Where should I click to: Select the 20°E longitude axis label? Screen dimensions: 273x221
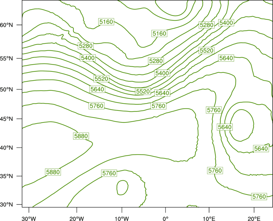pos(254,219)
